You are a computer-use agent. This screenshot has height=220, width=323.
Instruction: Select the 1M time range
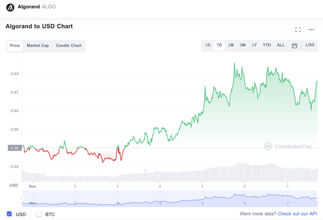point(231,45)
